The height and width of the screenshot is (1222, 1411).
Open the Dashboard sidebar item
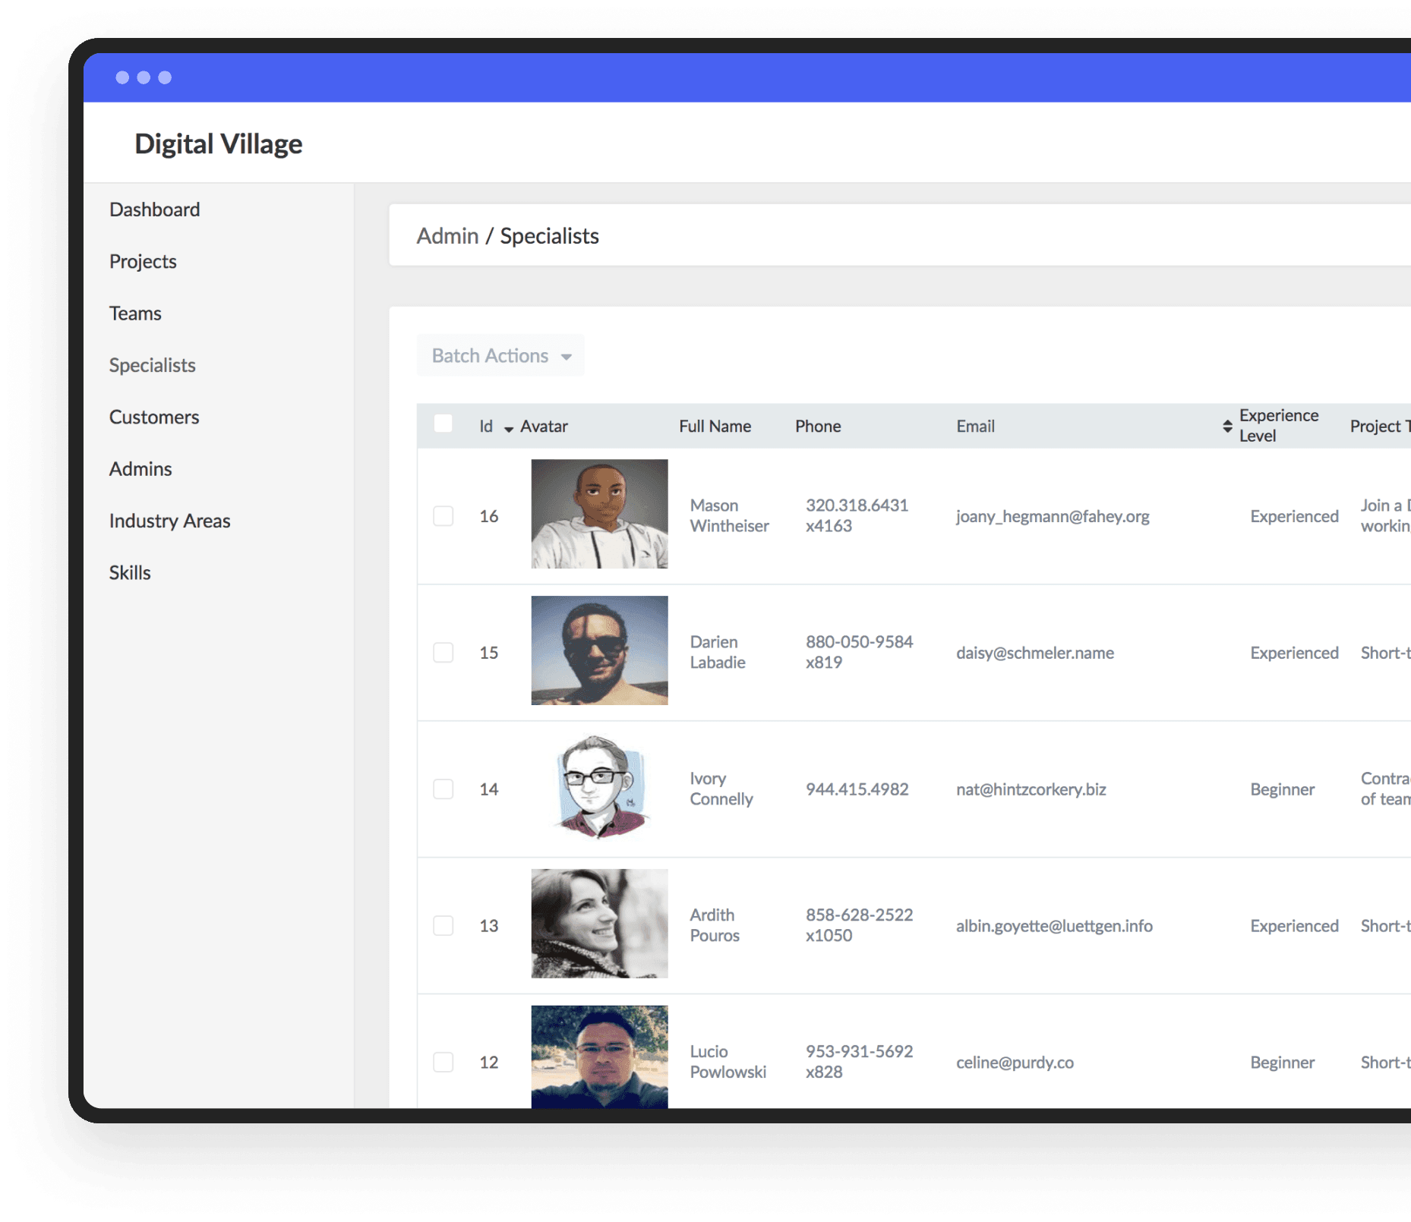[x=154, y=209]
